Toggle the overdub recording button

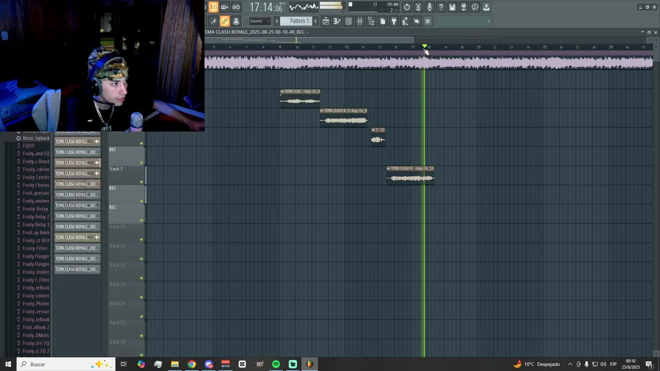click(x=224, y=7)
